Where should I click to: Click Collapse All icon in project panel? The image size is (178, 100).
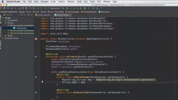(24, 15)
